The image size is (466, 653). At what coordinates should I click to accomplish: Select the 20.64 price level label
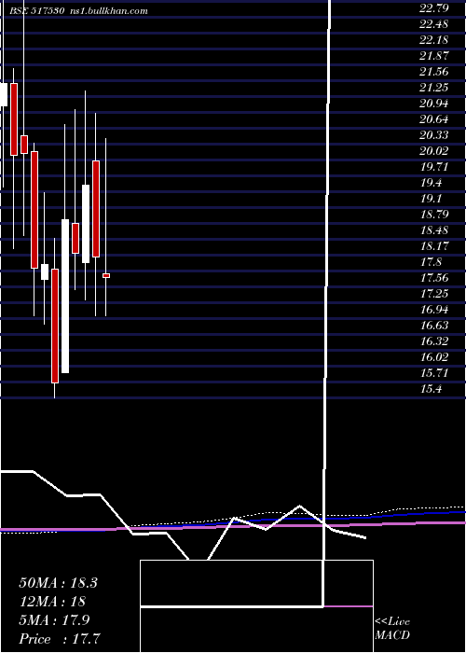coord(433,119)
